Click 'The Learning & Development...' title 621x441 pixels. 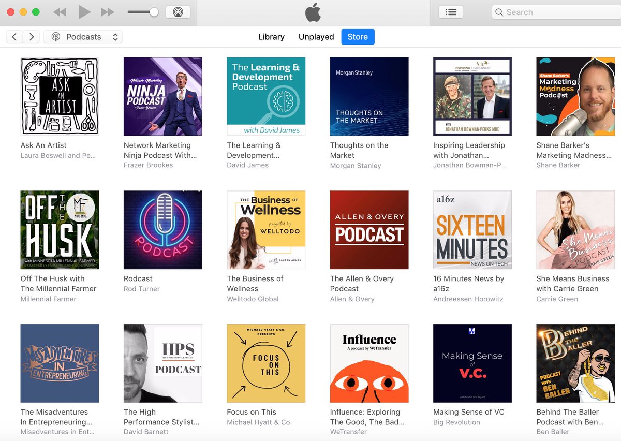pos(254,150)
